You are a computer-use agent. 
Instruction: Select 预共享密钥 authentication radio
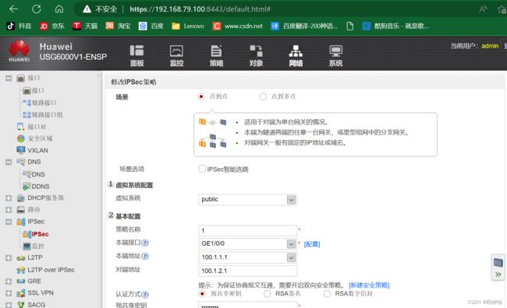[x=202, y=294]
